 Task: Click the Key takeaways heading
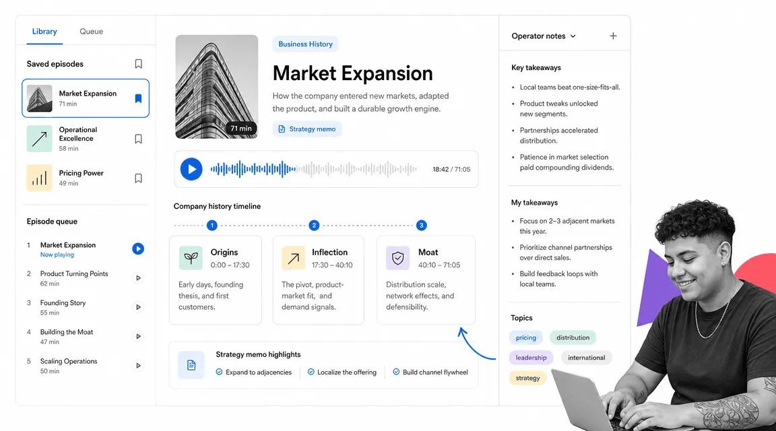(x=536, y=68)
